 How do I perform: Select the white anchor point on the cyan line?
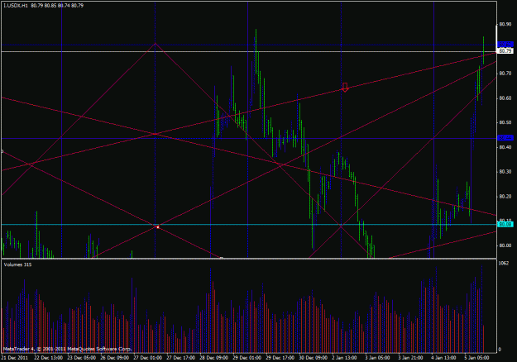click(x=158, y=227)
